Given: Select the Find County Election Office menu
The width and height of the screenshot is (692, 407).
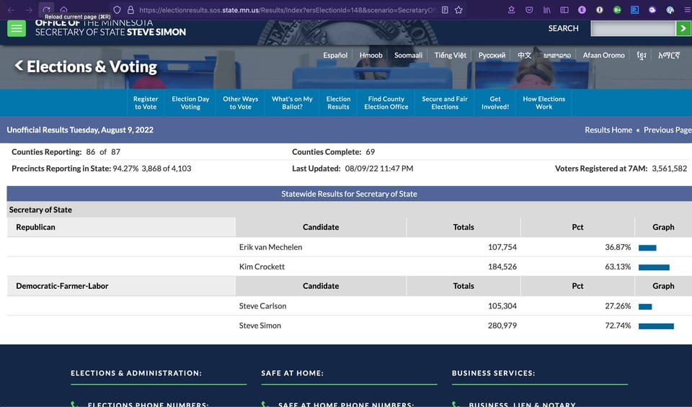Looking at the screenshot, I should coord(386,103).
